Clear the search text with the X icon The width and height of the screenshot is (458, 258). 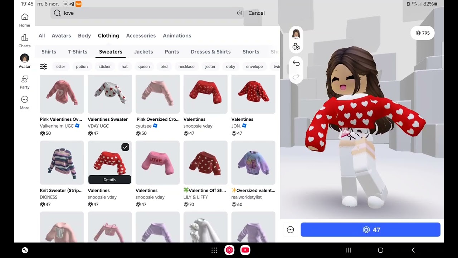(x=239, y=13)
